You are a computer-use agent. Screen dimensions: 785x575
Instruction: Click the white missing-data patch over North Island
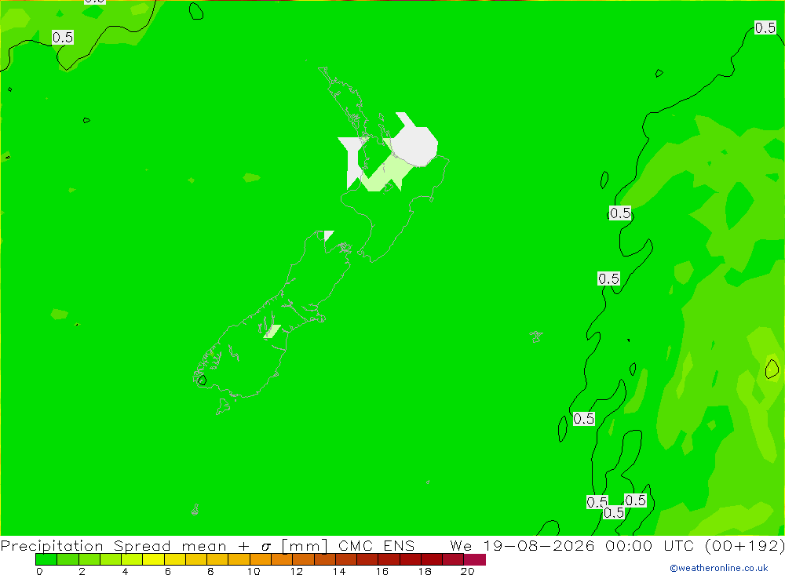point(415,144)
